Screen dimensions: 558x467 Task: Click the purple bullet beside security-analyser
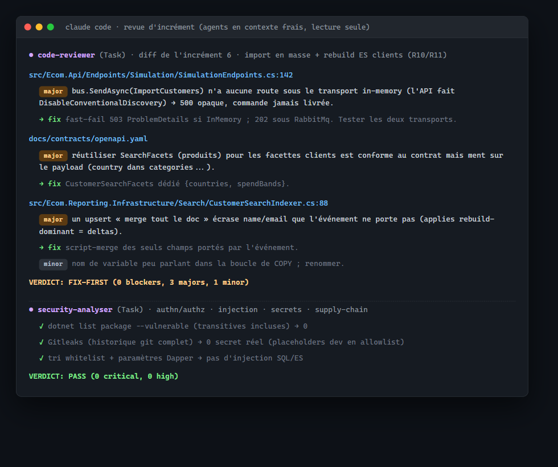(31, 310)
